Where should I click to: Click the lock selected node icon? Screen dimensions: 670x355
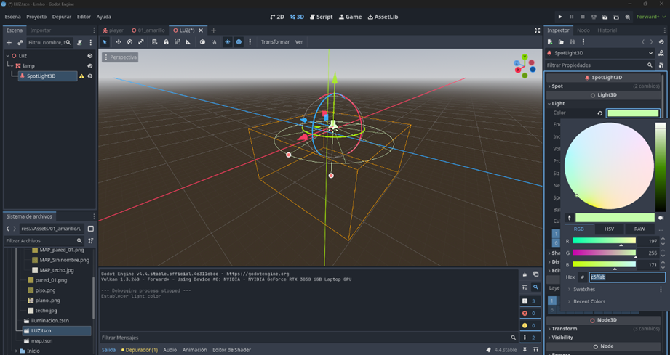166,42
